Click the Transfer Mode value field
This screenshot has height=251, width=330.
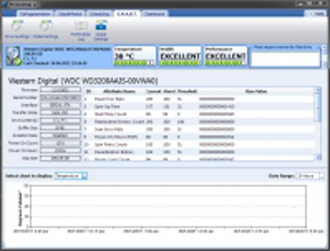click(60, 112)
